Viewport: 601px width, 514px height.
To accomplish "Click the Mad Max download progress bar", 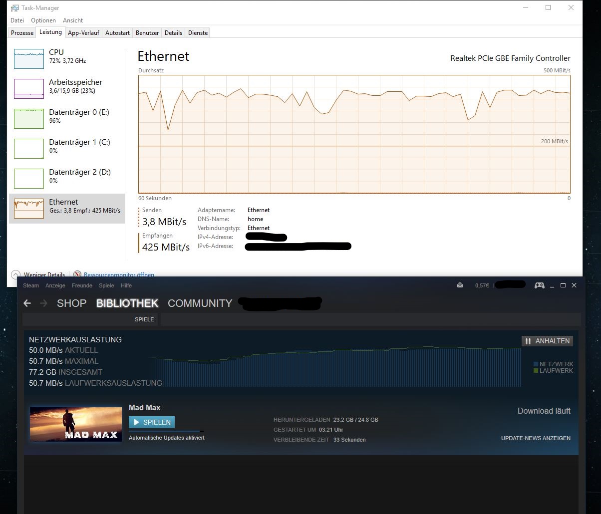I will pyautogui.click(x=166, y=431).
